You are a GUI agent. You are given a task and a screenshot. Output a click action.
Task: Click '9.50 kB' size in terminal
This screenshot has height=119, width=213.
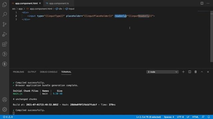[58, 94]
